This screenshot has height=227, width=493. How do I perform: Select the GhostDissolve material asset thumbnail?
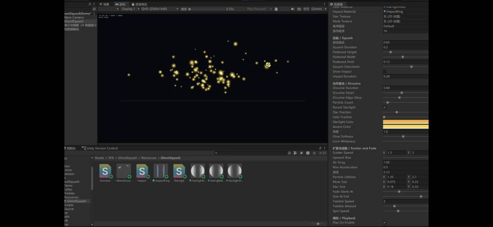(124, 171)
